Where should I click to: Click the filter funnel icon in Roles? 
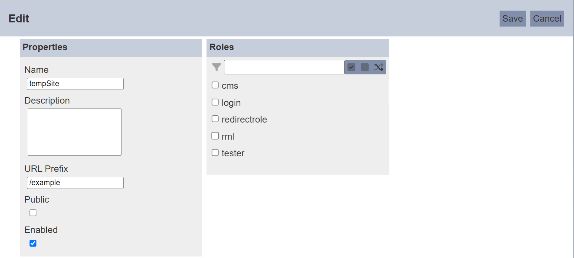216,67
